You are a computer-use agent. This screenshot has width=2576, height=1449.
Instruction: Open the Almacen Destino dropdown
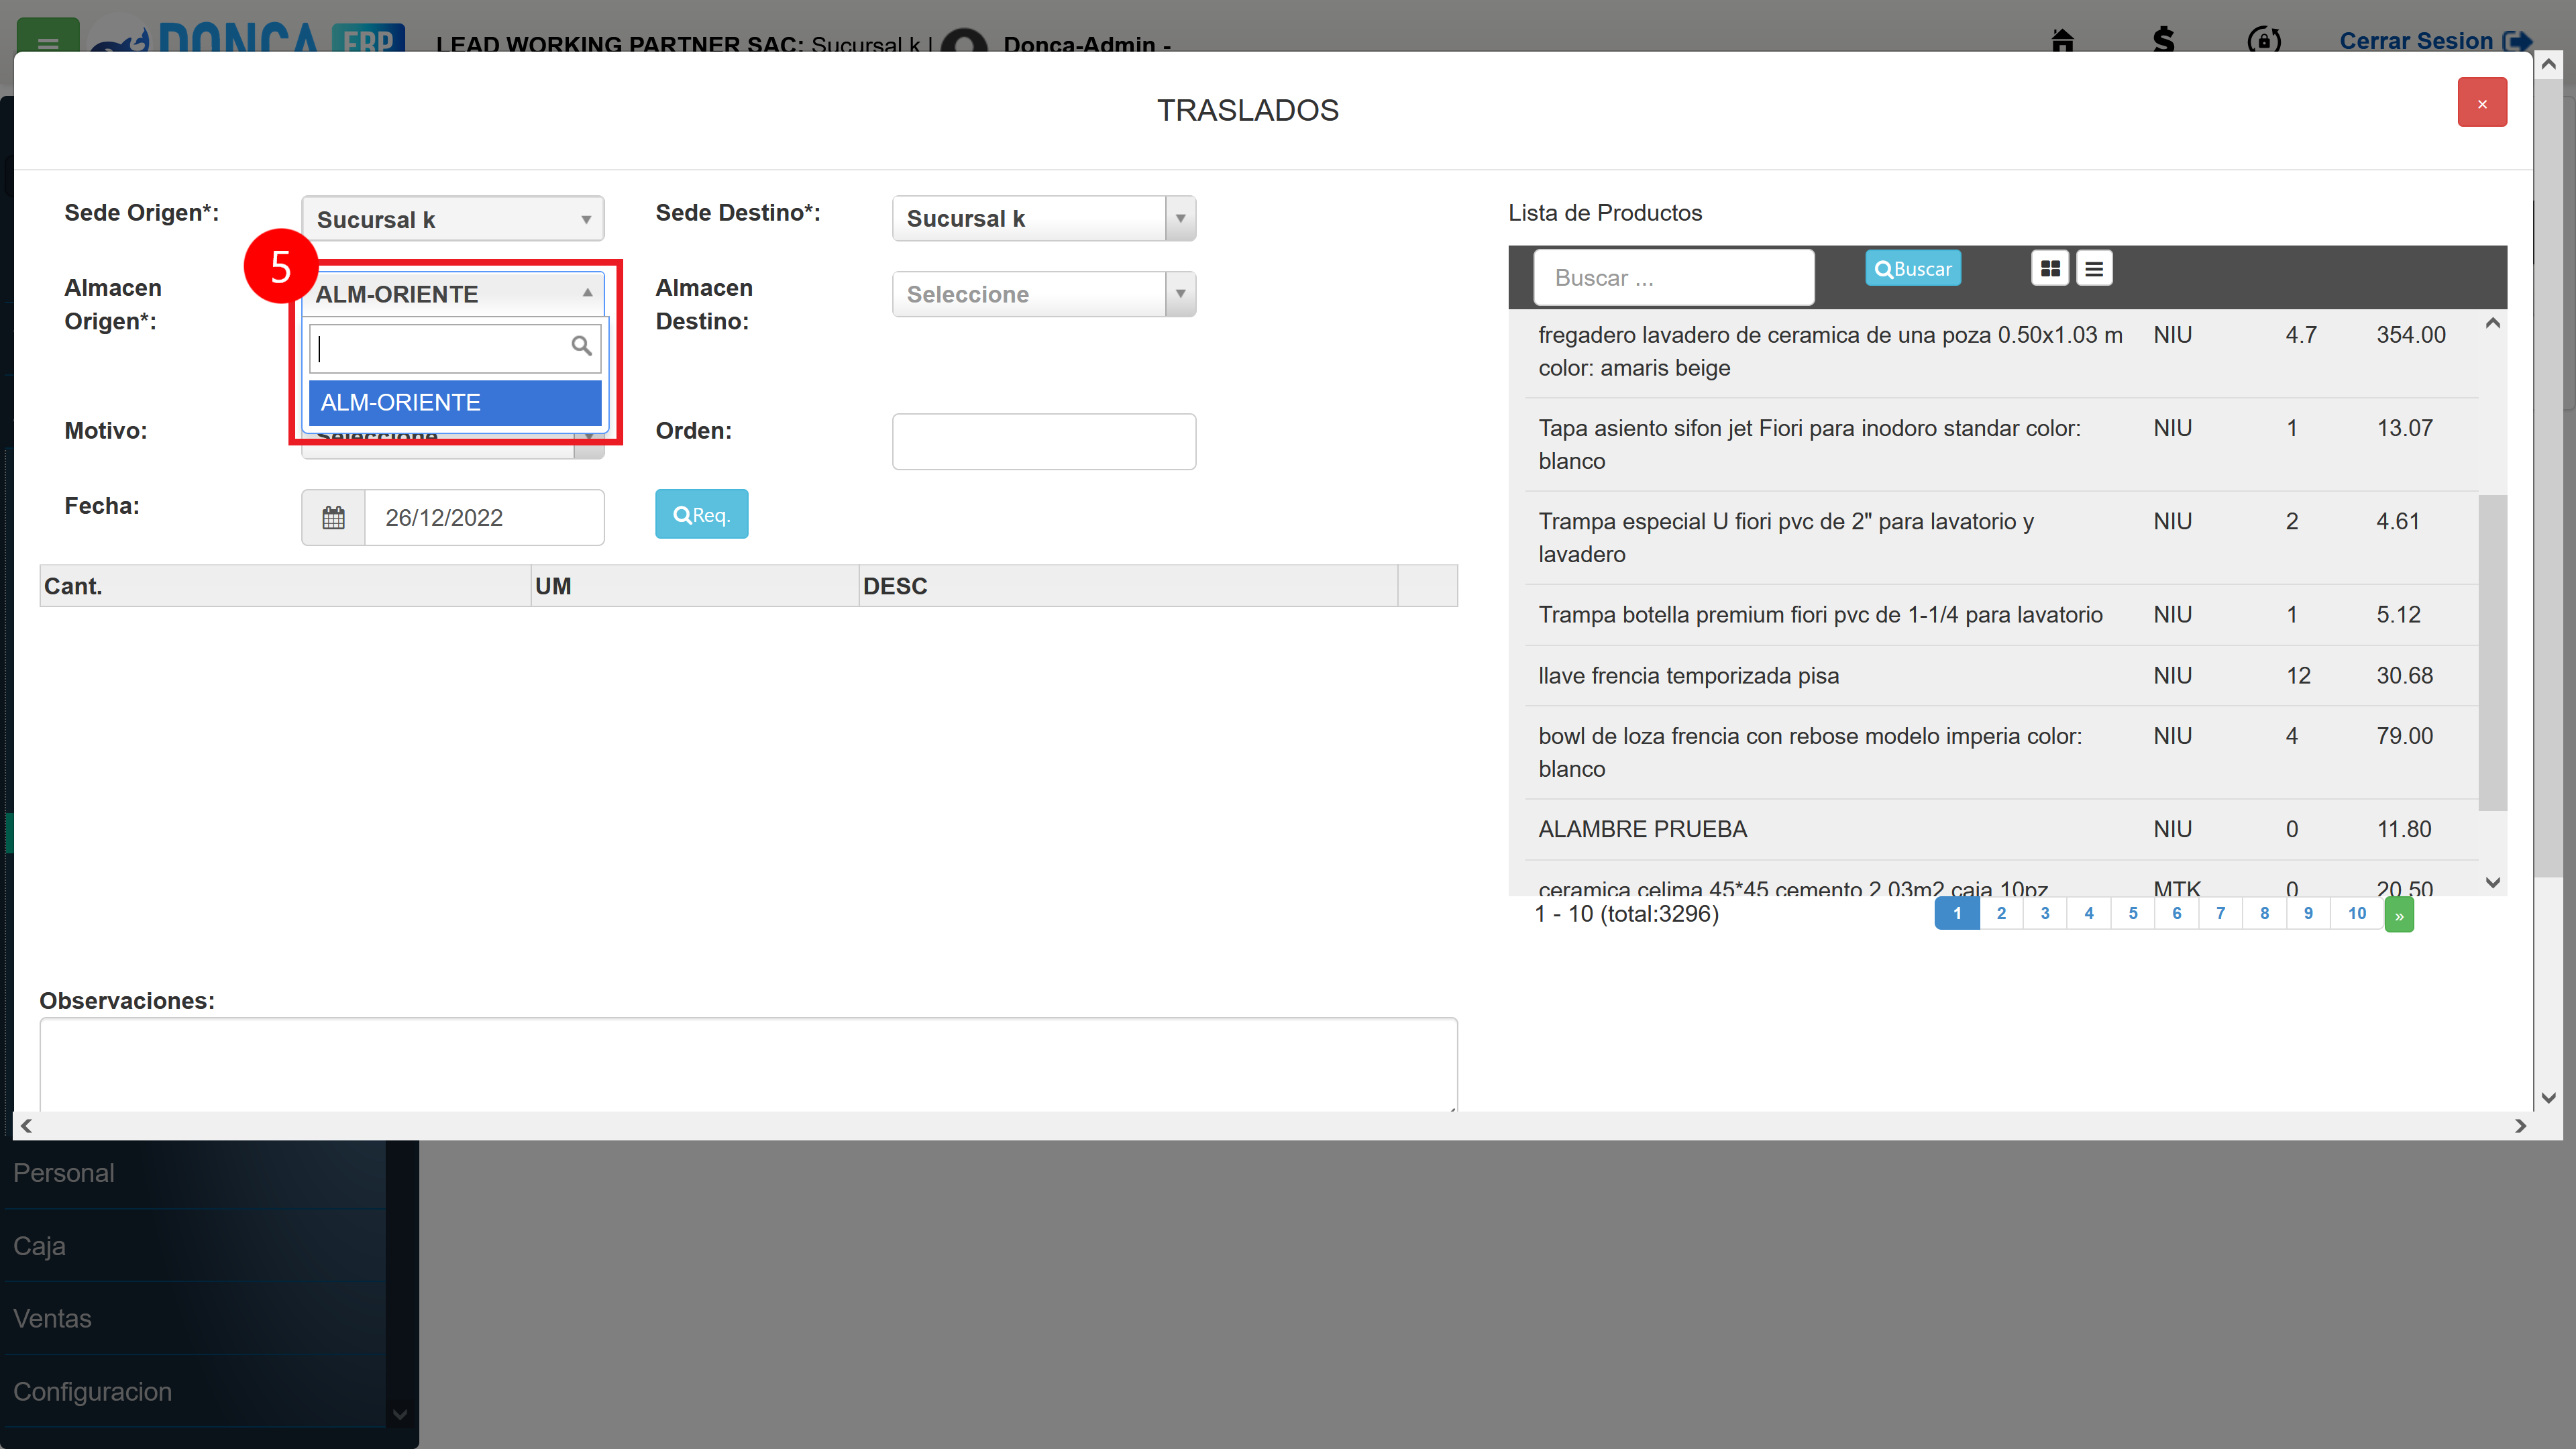point(1044,294)
